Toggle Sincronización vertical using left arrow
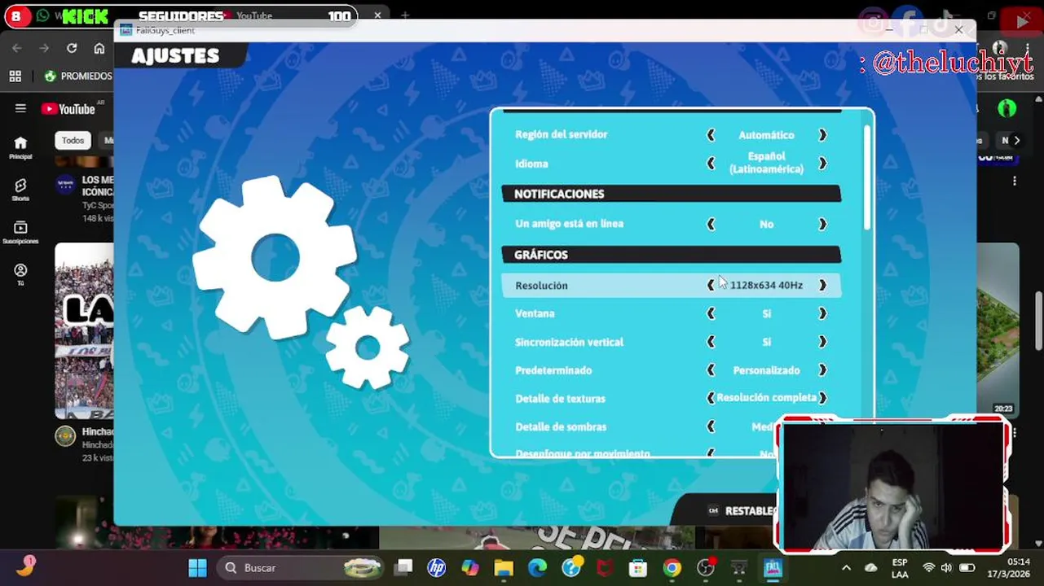 711,342
